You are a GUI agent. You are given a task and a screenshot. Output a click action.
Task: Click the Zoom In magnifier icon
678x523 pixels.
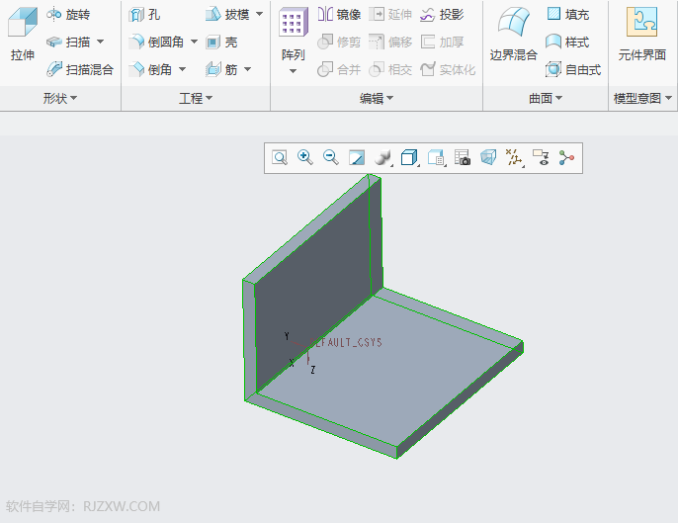click(x=305, y=157)
